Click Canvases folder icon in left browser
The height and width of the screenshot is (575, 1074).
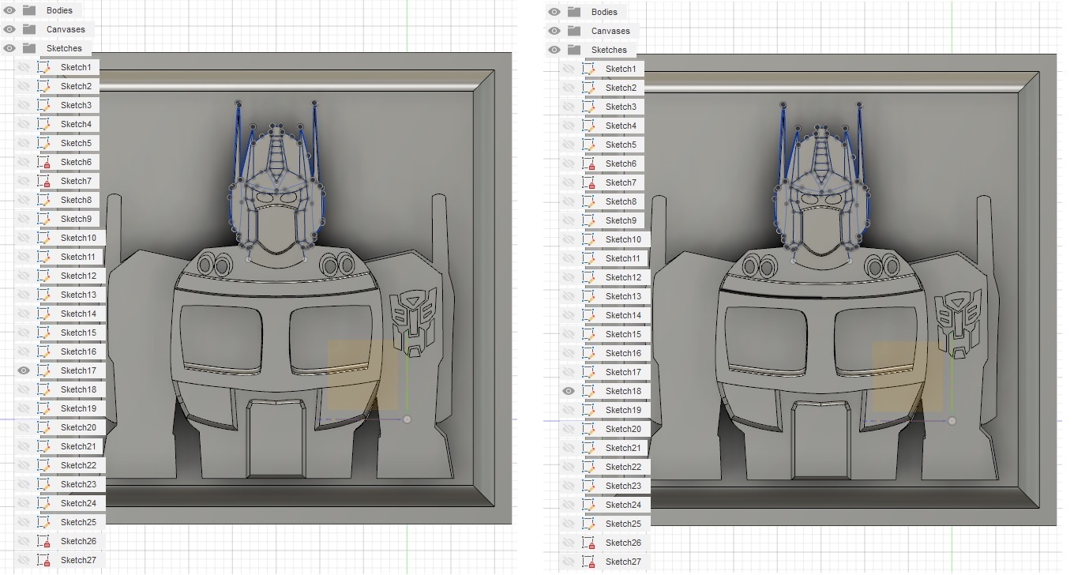click(x=29, y=29)
